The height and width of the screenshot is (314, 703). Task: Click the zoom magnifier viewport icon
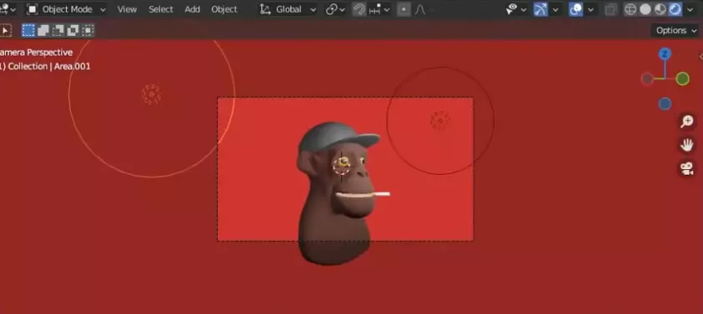point(687,122)
